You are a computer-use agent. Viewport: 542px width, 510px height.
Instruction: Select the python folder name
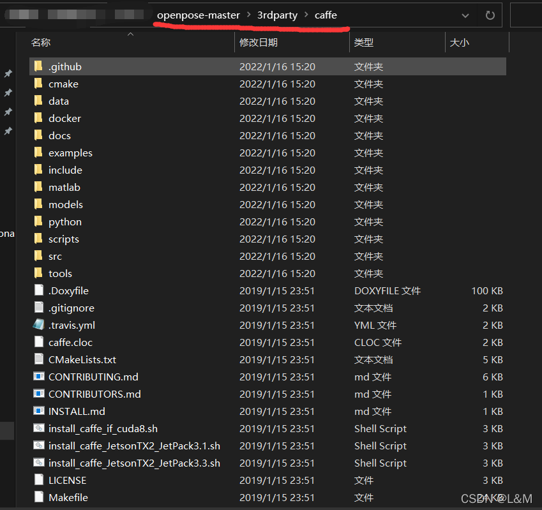(65, 222)
